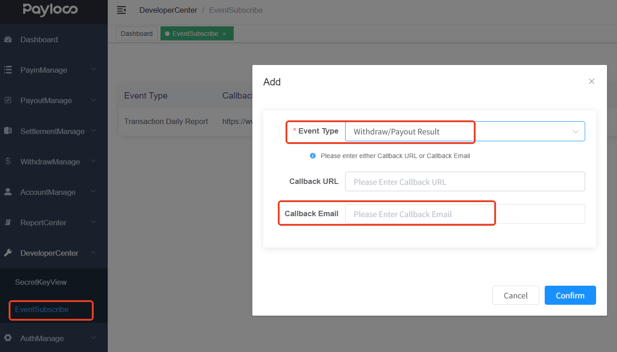
Task: Select the PayinManage list icon
Action: (8, 70)
